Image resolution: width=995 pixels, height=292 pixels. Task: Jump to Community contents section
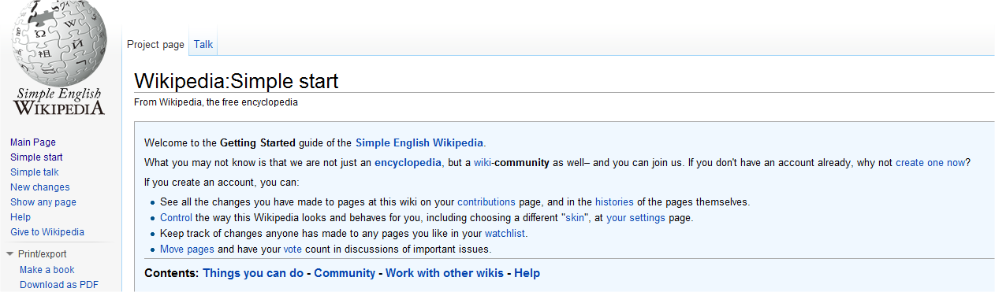click(x=345, y=273)
